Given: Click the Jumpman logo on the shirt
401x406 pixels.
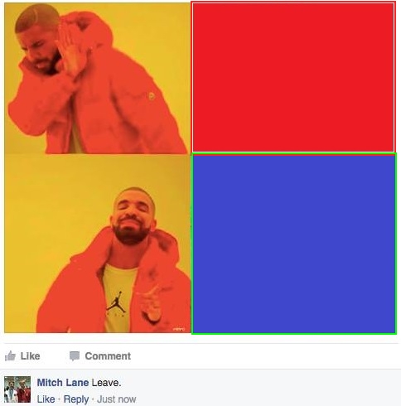Looking at the screenshot, I should click(x=117, y=302).
